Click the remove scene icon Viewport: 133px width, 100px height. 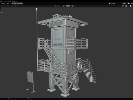point(126,3)
